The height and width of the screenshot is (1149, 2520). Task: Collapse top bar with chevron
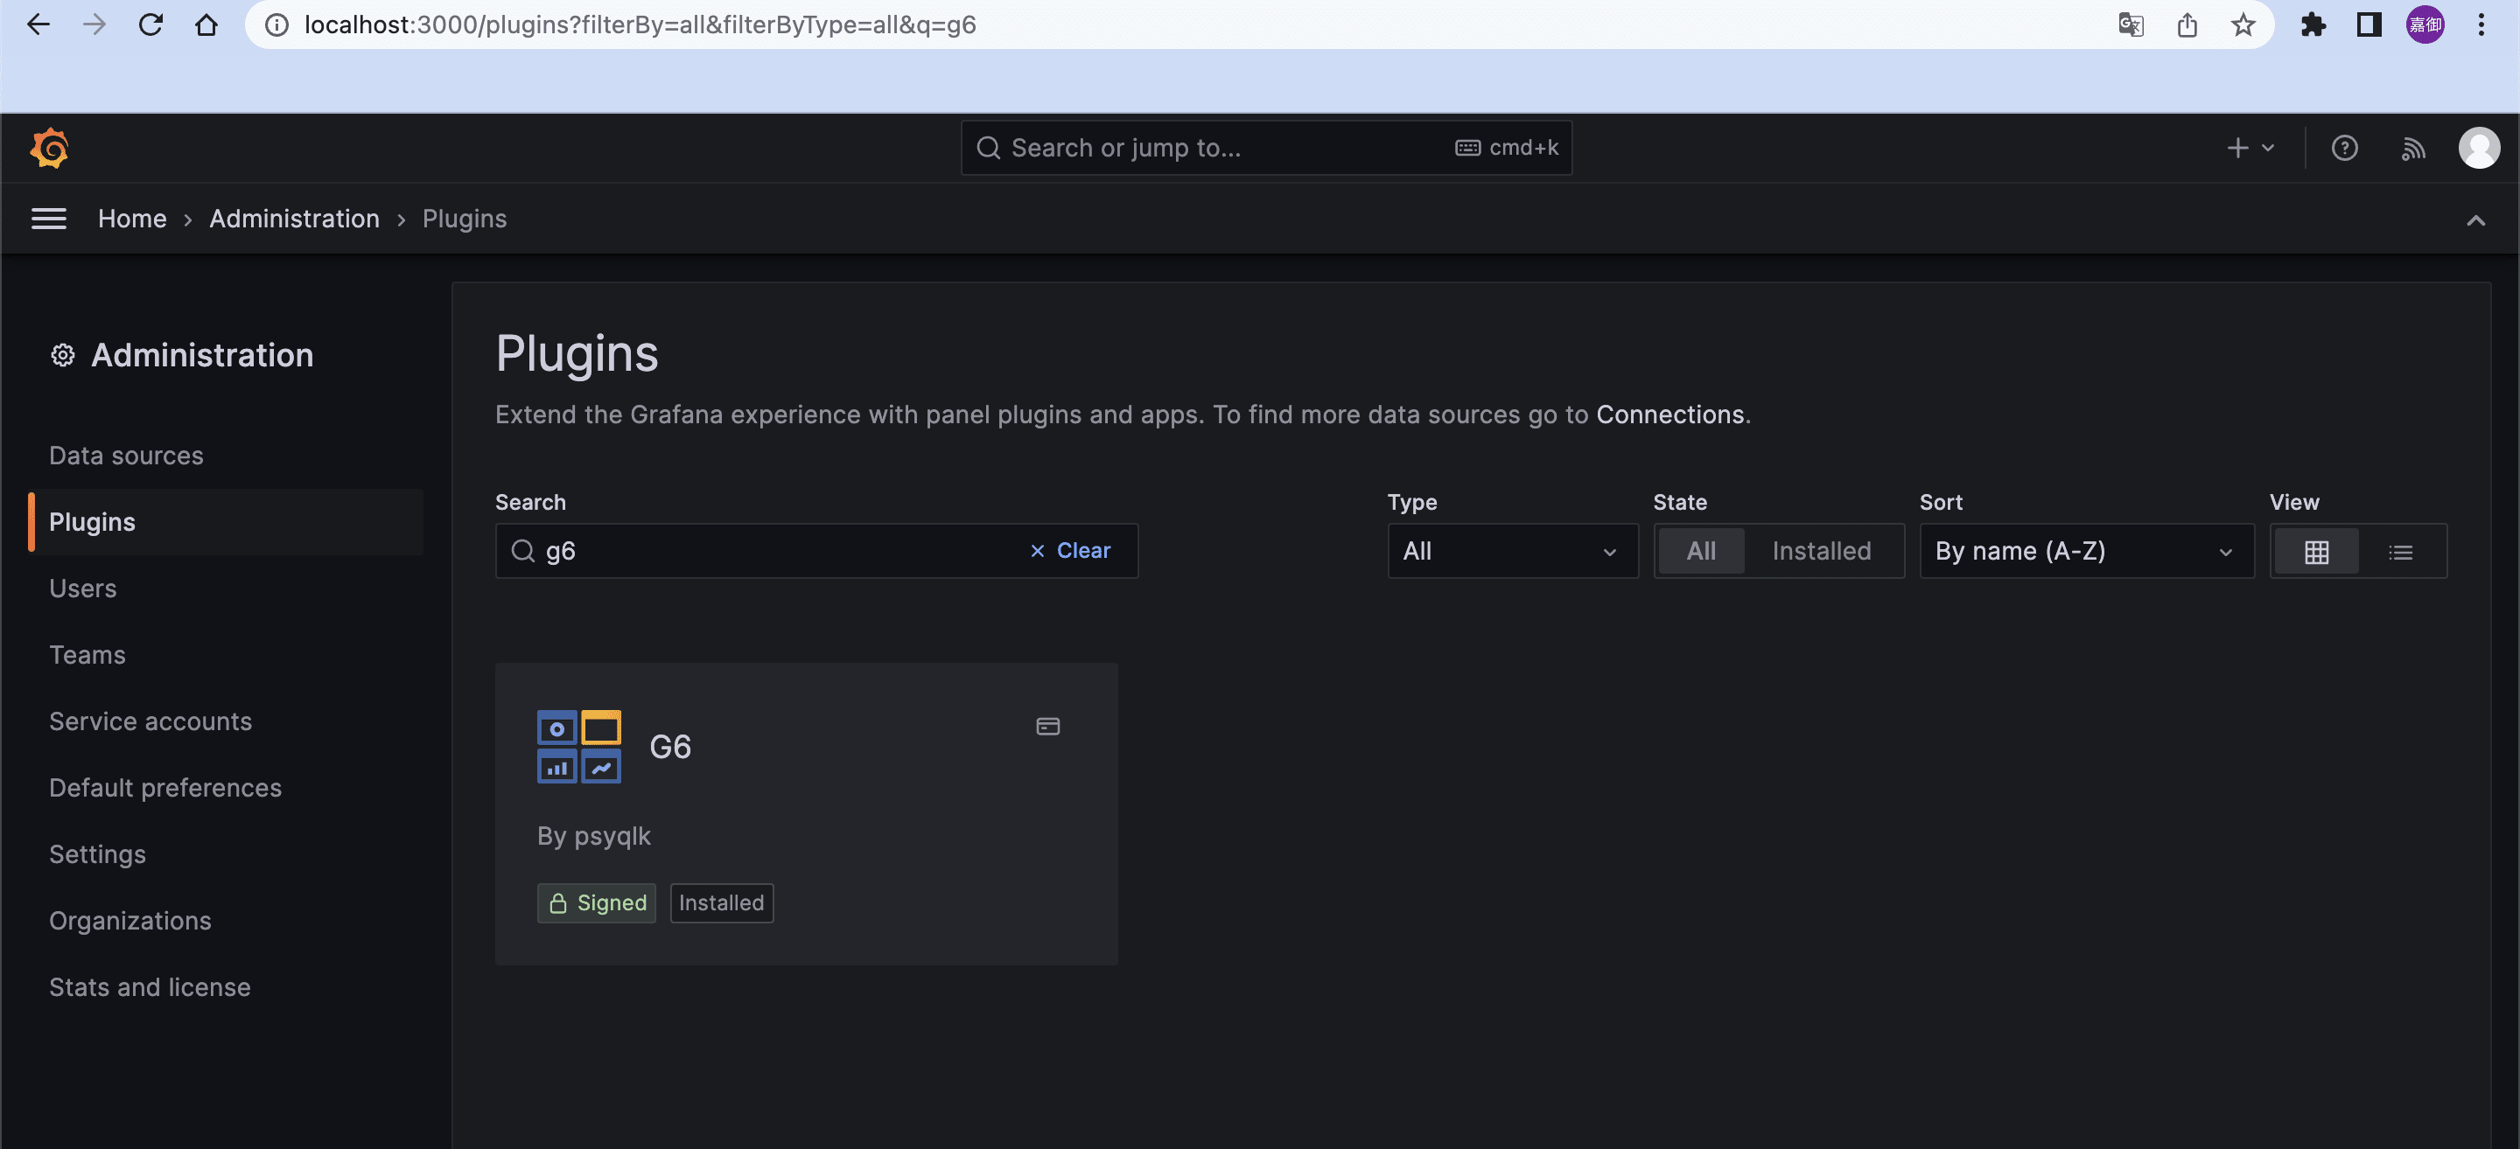coord(2475,220)
